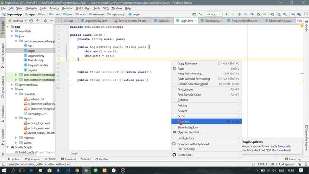Hide the Project panel with minus icon
The height and width of the screenshot is (174, 309).
[x=52, y=21]
